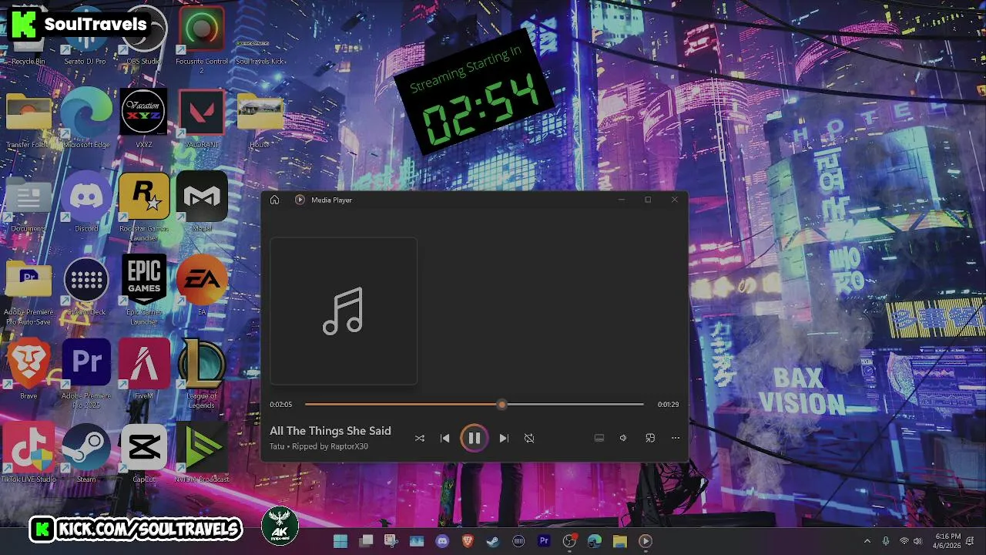Open Task View from the taskbar
The height and width of the screenshot is (555, 986).
coord(366,541)
